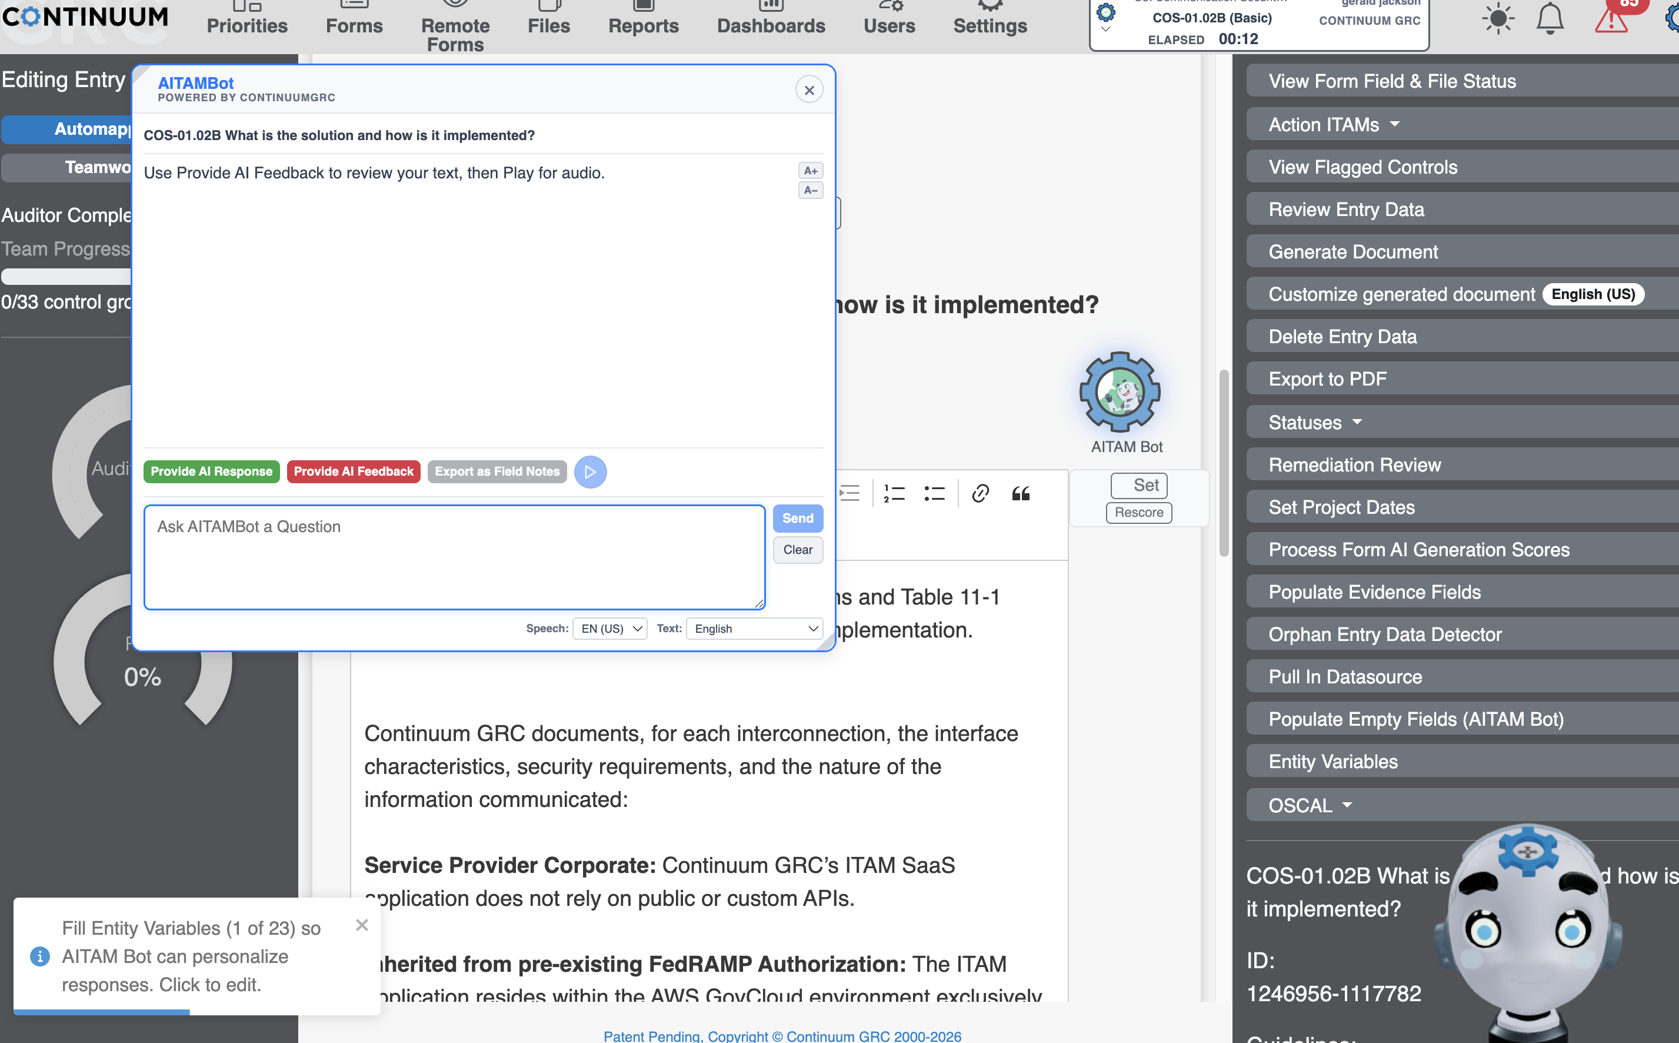The image size is (1679, 1043).
Task: Insert a numbered list in the editor
Action: pos(894,493)
